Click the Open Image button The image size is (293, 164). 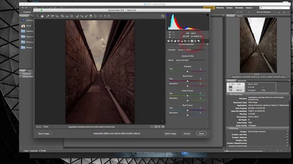(170, 133)
